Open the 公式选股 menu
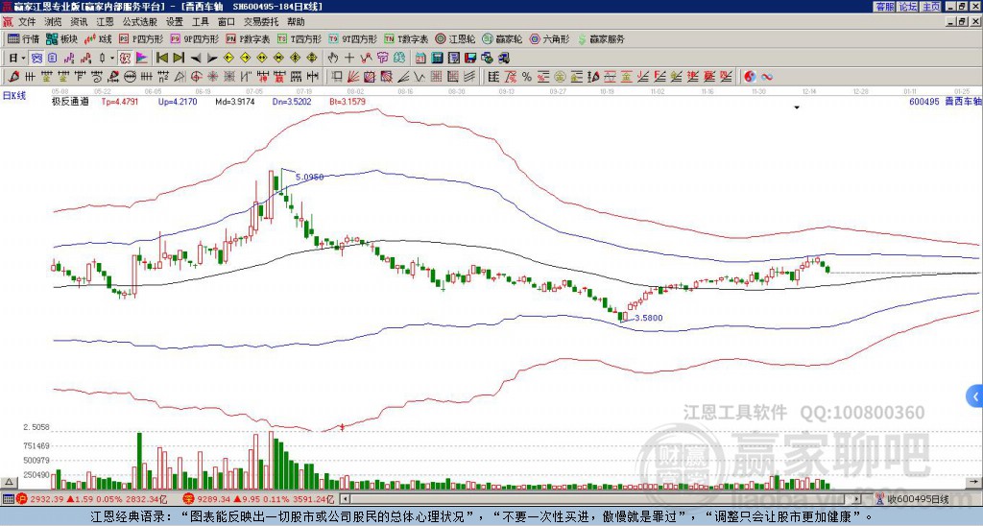 pos(139,22)
